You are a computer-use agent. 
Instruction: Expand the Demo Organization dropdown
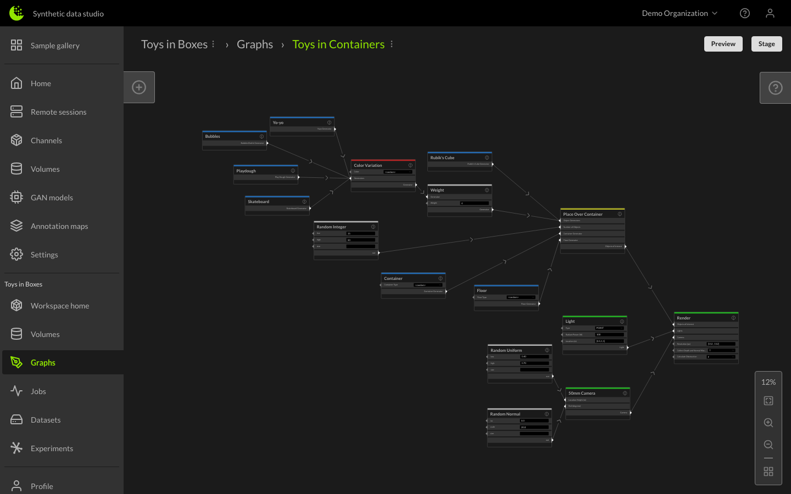679,13
